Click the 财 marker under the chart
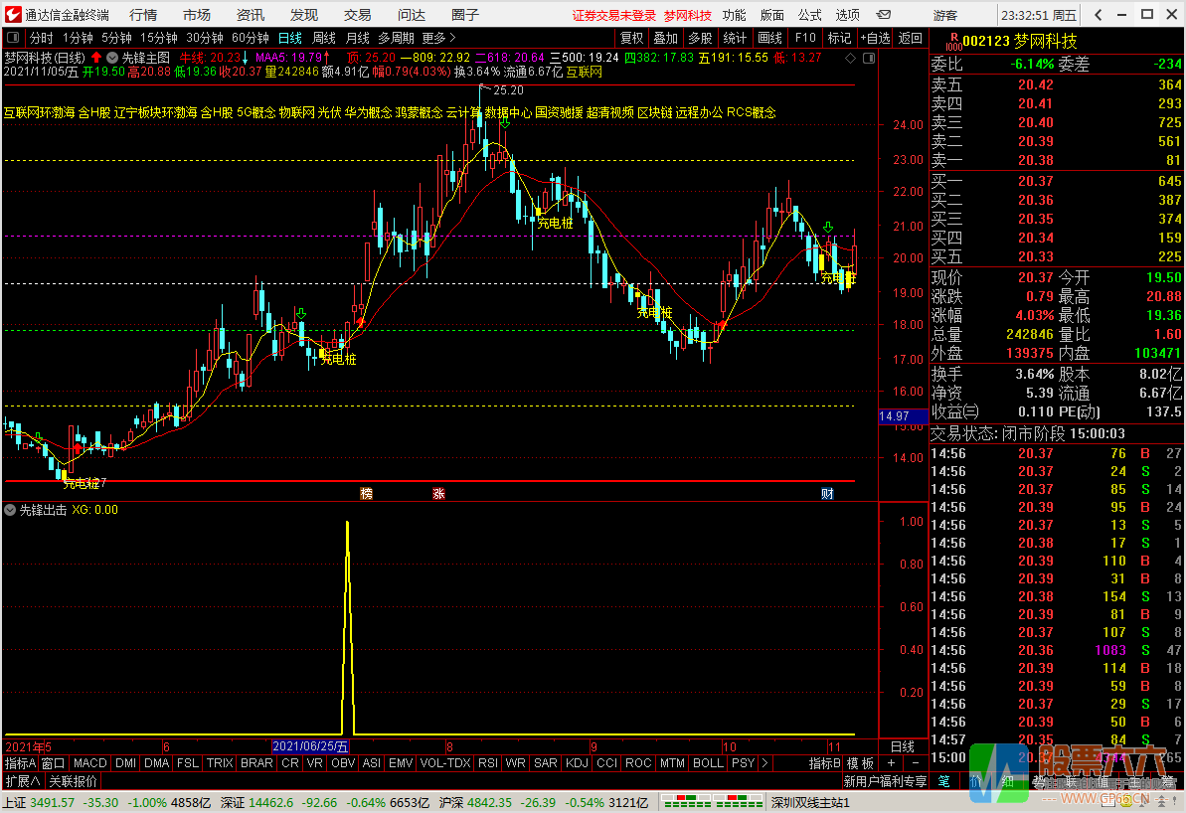The height and width of the screenshot is (813, 1186). pos(827,494)
